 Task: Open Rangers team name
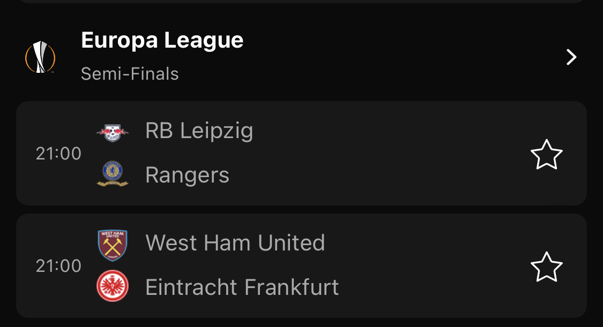coord(187,176)
